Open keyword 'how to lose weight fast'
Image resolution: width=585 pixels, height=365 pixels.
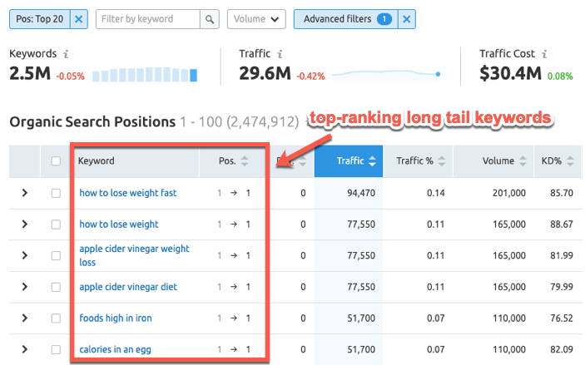click(x=128, y=193)
